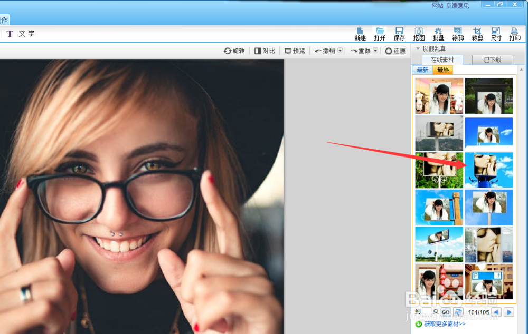528x334 pixels.
Task: Open the 重做 history dropdown arrow
Action: tap(375, 51)
